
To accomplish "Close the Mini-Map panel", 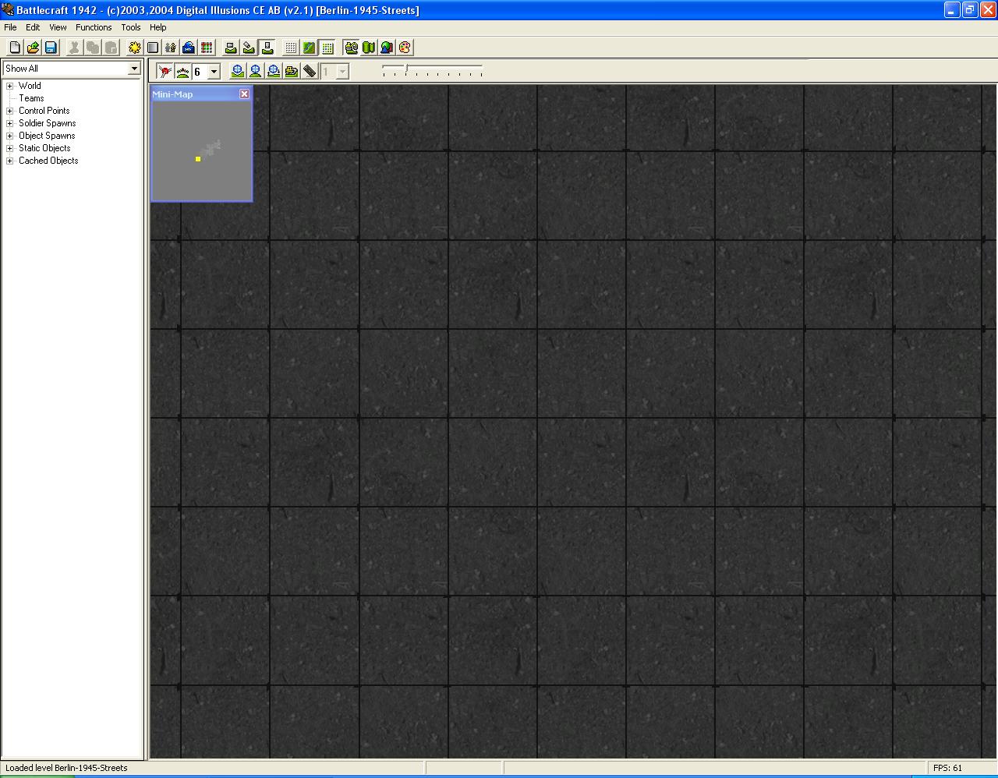I will (244, 94).
